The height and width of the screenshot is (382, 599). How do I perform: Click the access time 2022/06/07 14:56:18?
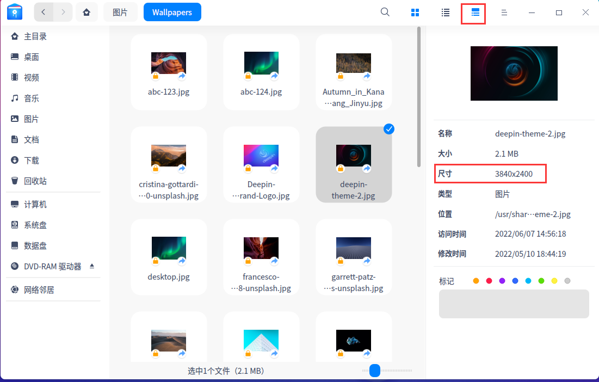click(530, 234)
